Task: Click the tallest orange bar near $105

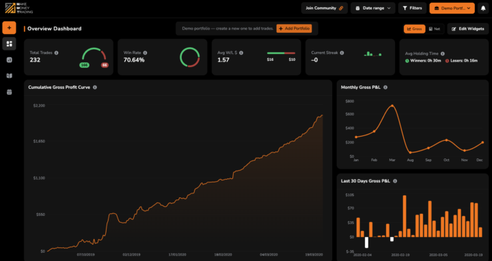Action: (405, 216)
